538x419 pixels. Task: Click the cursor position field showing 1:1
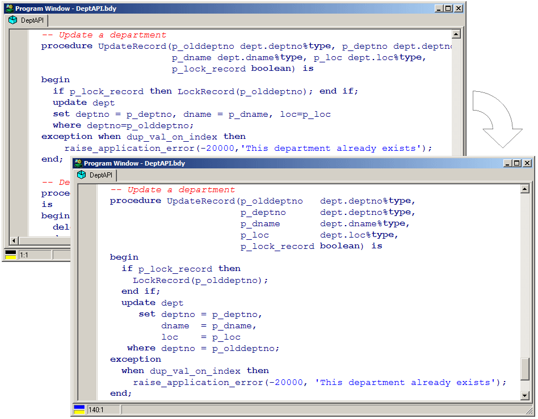pos(27,255)
